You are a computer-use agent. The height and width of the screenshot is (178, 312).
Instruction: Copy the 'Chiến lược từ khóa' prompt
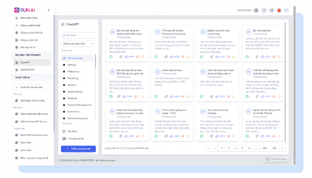point(166,97)
